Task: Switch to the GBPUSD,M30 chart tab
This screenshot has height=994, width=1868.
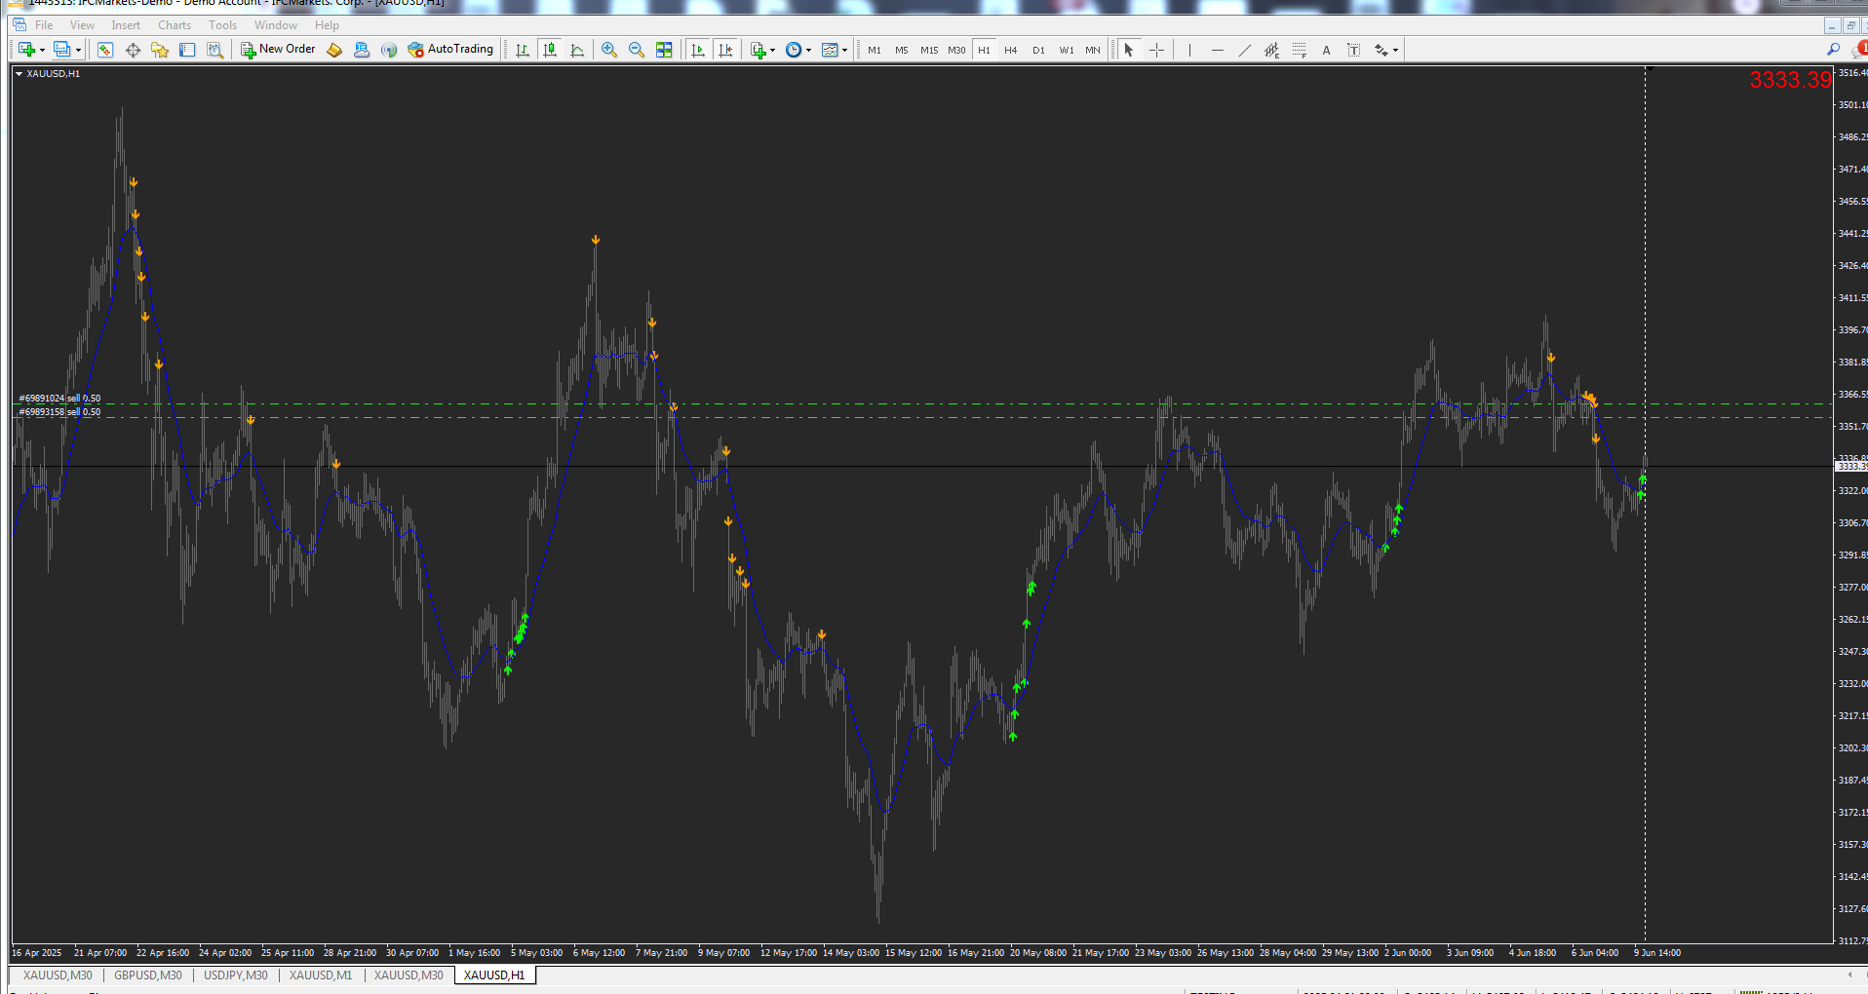Action: coord(148,975)
